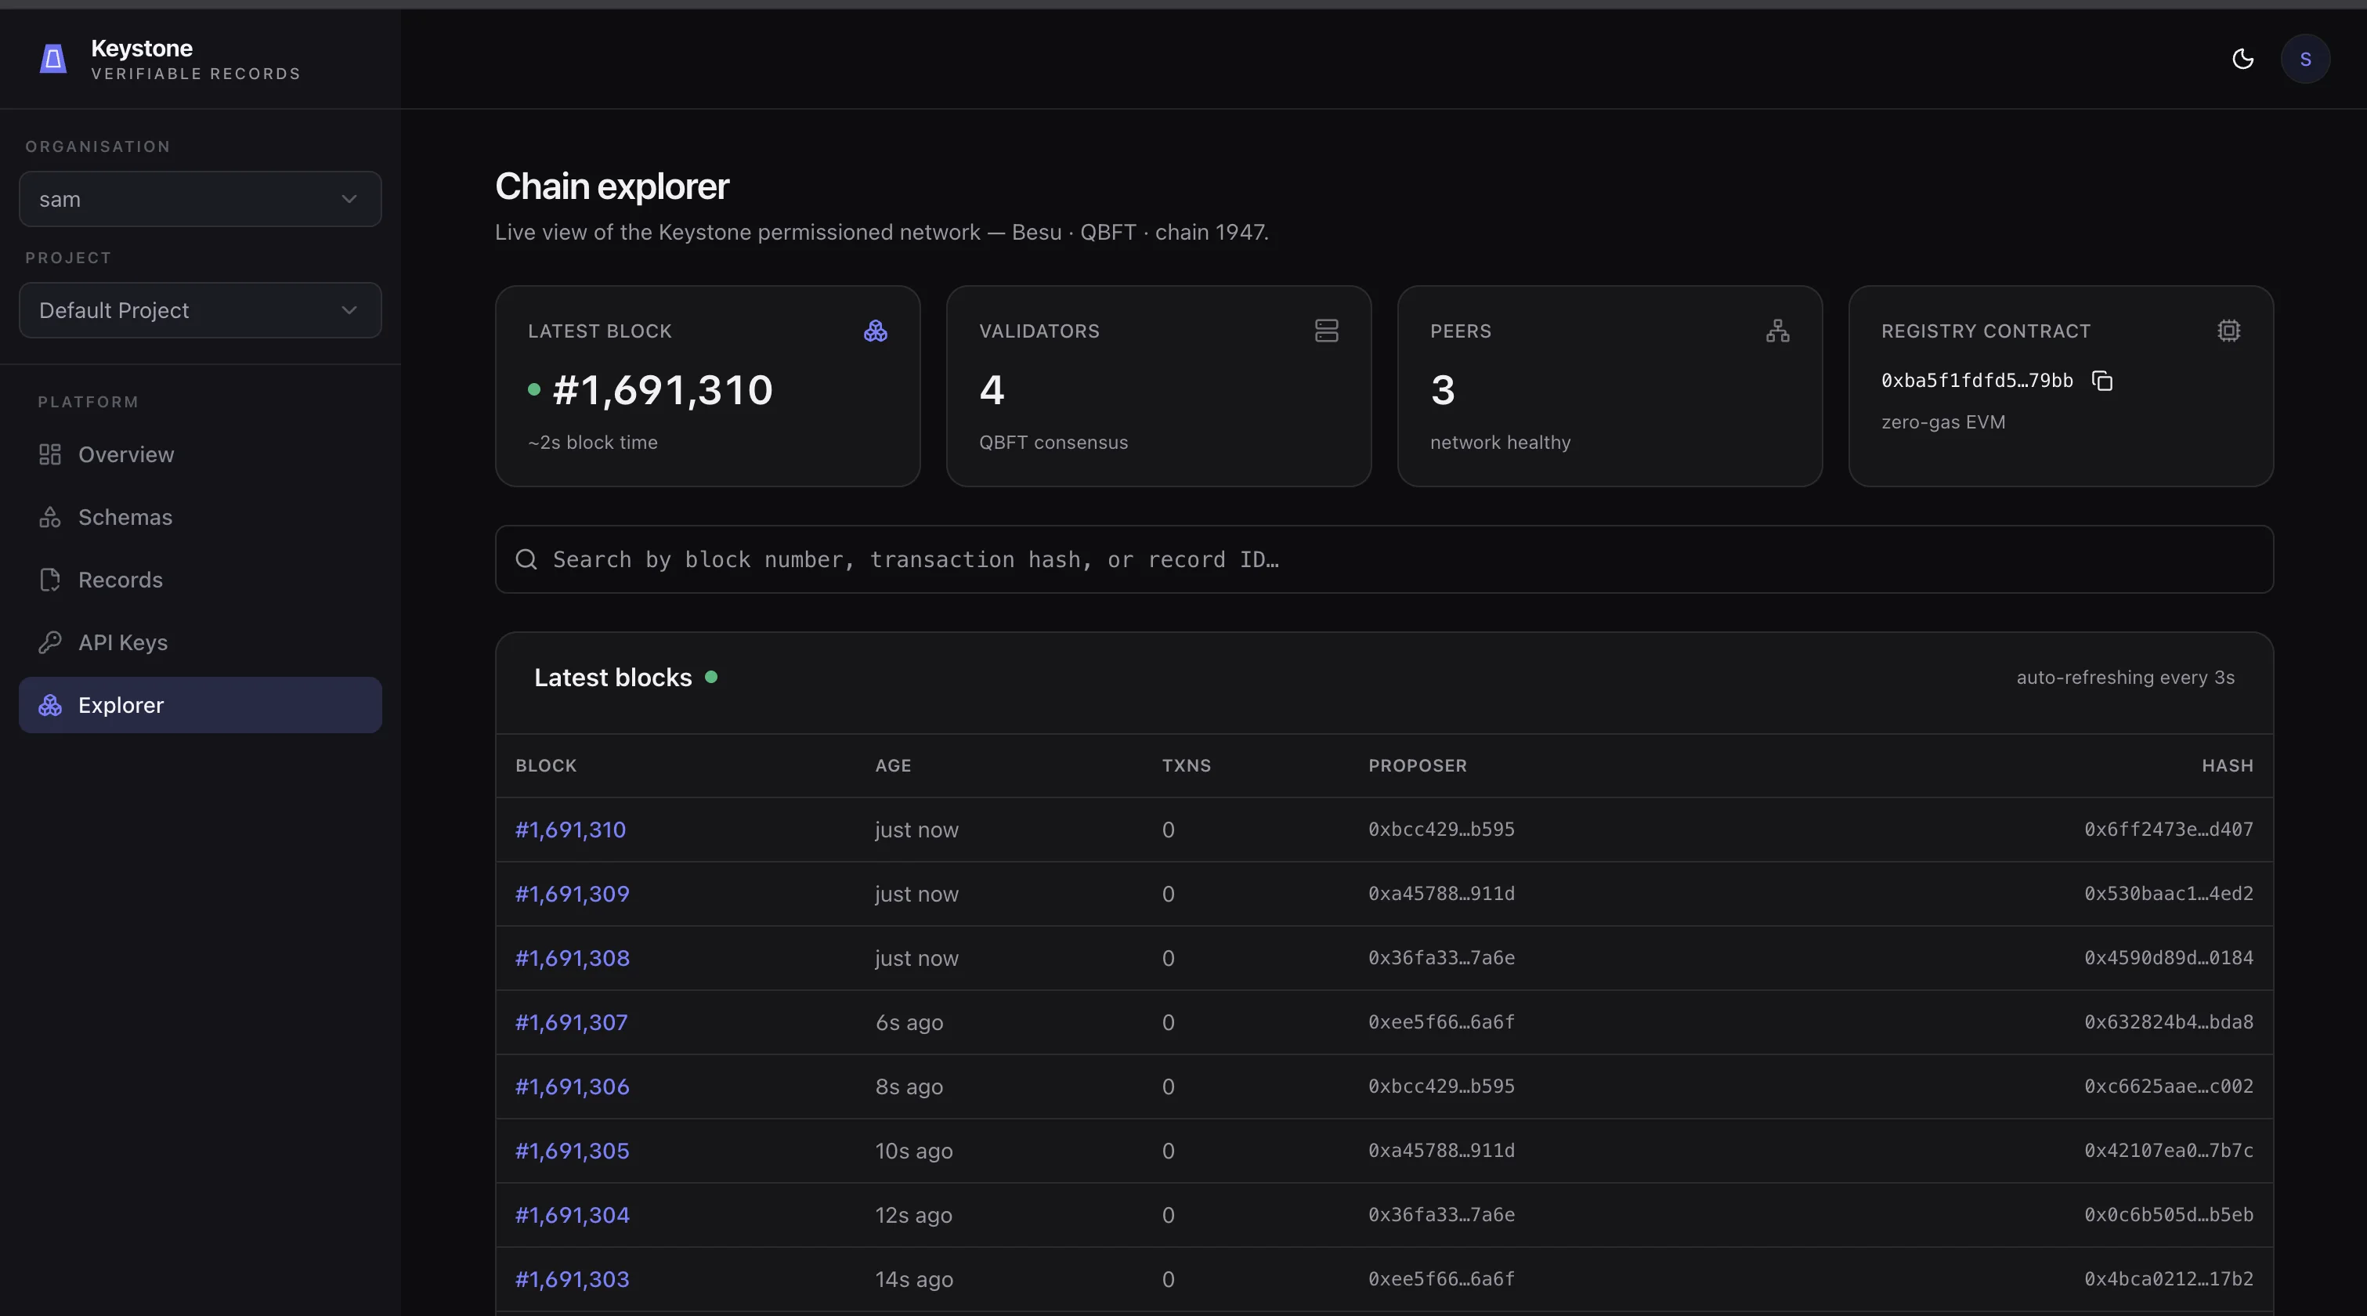Click the Peers network icon
Image resolution: width=2367 pixels, height=1316 pixels.
pyautogui.click(x=1777, y=331)
